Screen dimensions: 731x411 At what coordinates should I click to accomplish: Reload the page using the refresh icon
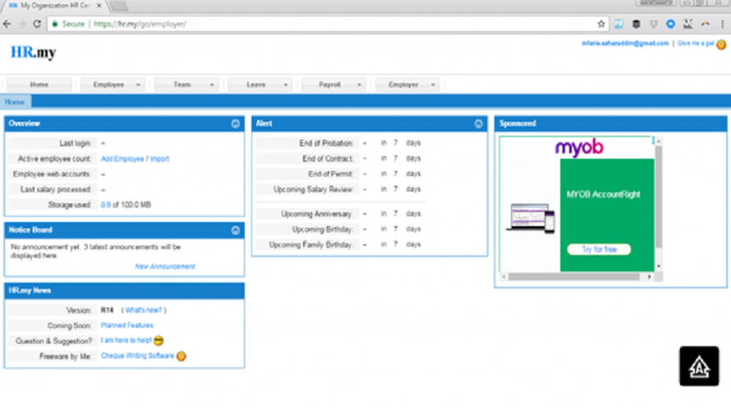[37, 24]
